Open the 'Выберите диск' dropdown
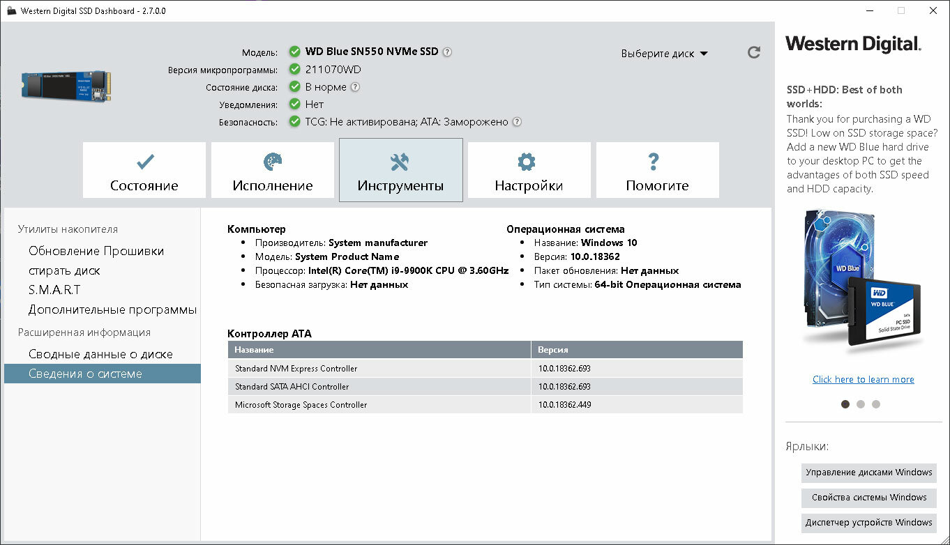 coord(664,54)
